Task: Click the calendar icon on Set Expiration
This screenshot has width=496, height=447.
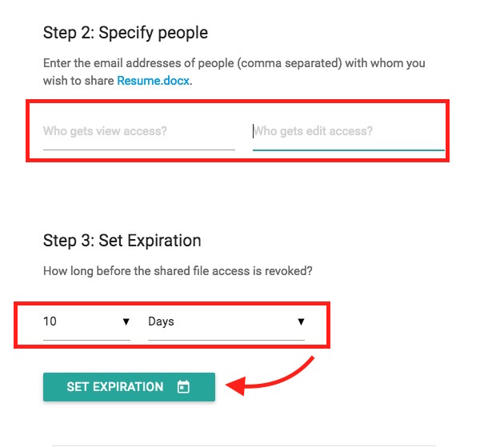Action: [183, 387]
